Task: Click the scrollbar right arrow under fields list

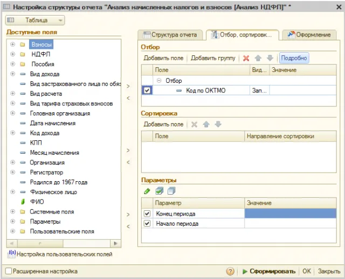Action: pyautogui.click(x=115, y=243)
